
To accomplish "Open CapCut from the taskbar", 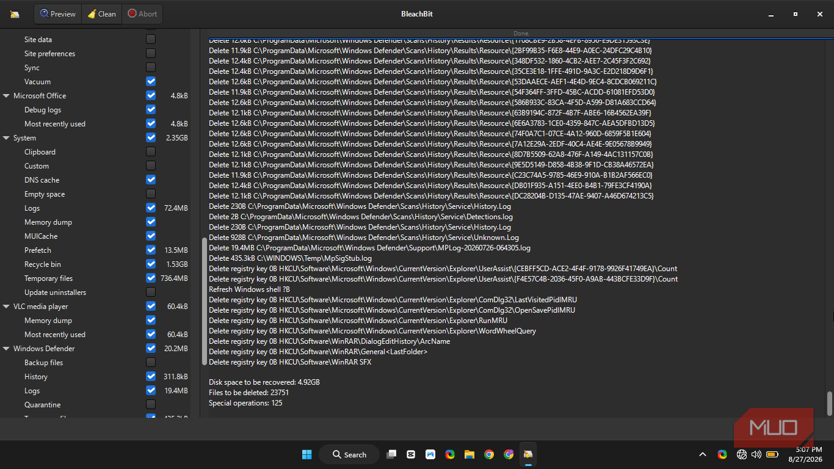I will pyautogui.click(x=411, y=454).
